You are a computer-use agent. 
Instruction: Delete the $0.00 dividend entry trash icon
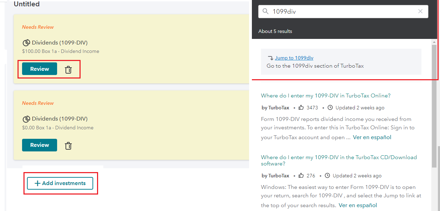click(x=68, y=146)
